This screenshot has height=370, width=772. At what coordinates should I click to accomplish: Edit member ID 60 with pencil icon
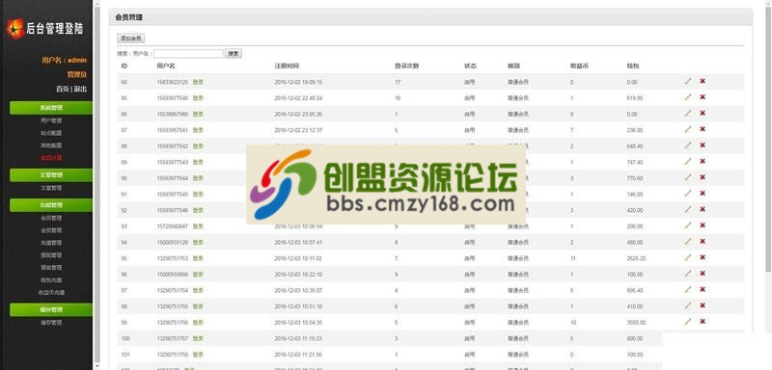click(688, 81)
